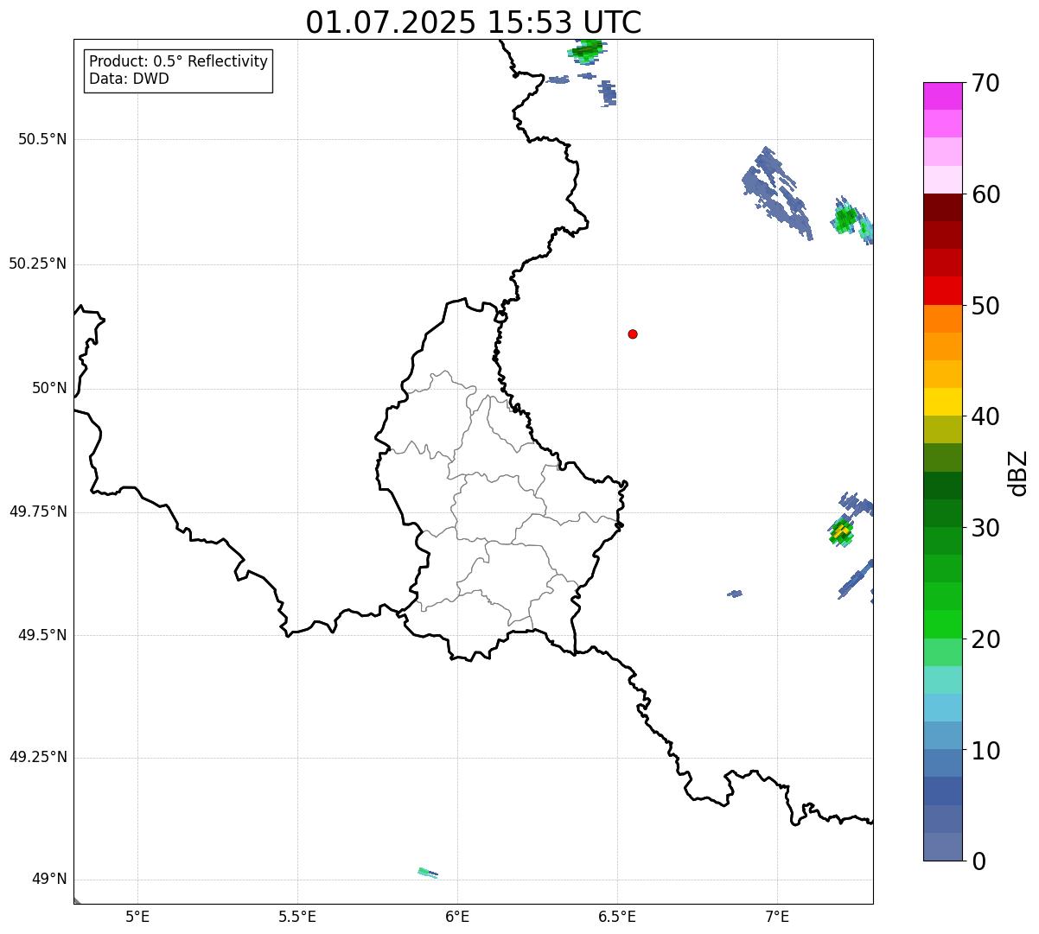Click the large blue echo patch near 50.4°N 7°E
This screenshot has height=934, width=1039.
(x=777, y=193)
